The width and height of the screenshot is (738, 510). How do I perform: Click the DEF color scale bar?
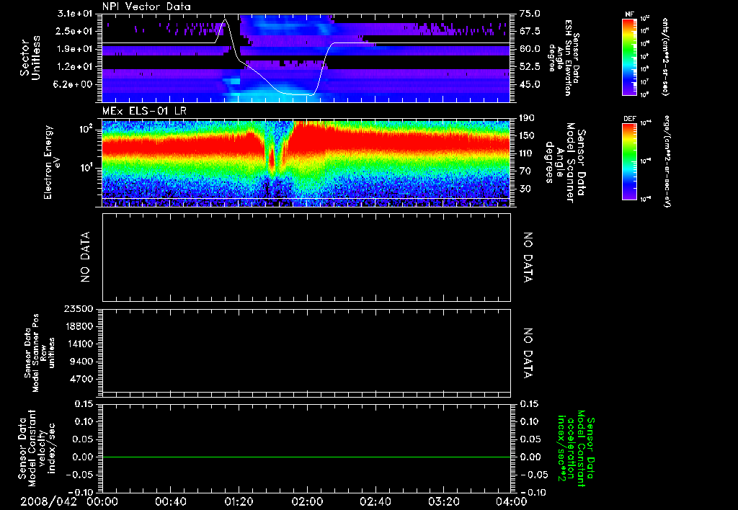click(628, 161)
